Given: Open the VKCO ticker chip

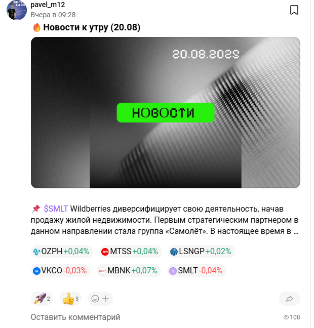Looking at the screenshot, I should (x=60, y=271).
